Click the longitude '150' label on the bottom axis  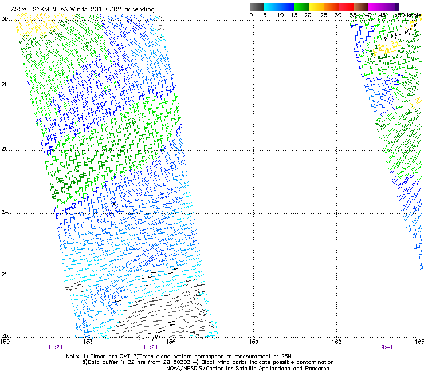point(5,342)
